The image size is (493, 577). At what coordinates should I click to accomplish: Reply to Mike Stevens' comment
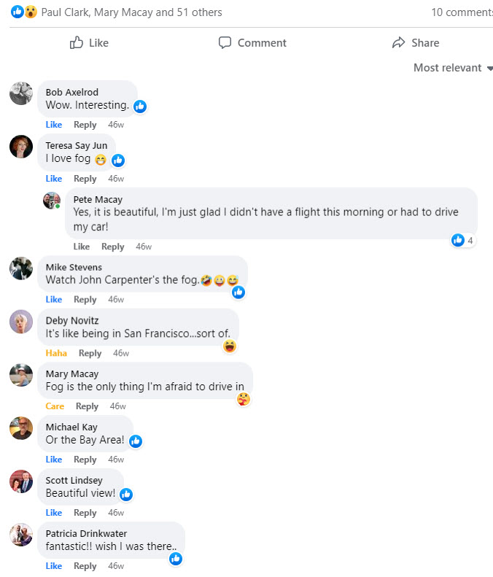point(85,300)
